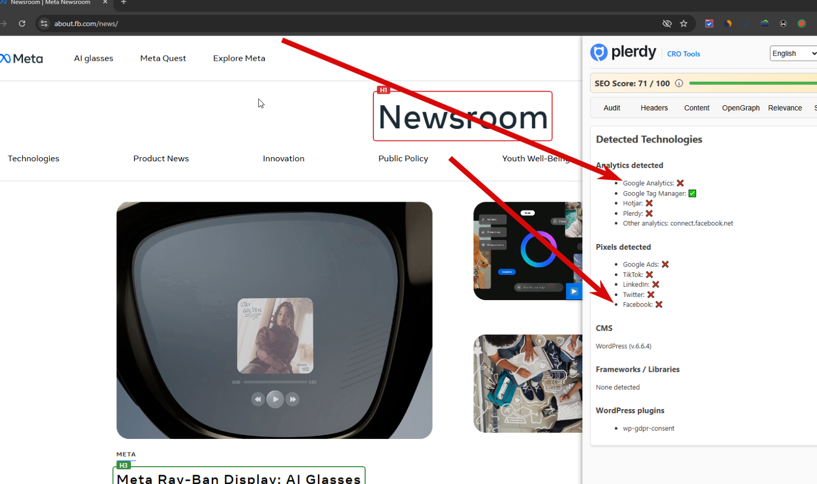The width and height of the screenshot is (817, 484).
Task: Open a new browser tab
Action: 124,3
